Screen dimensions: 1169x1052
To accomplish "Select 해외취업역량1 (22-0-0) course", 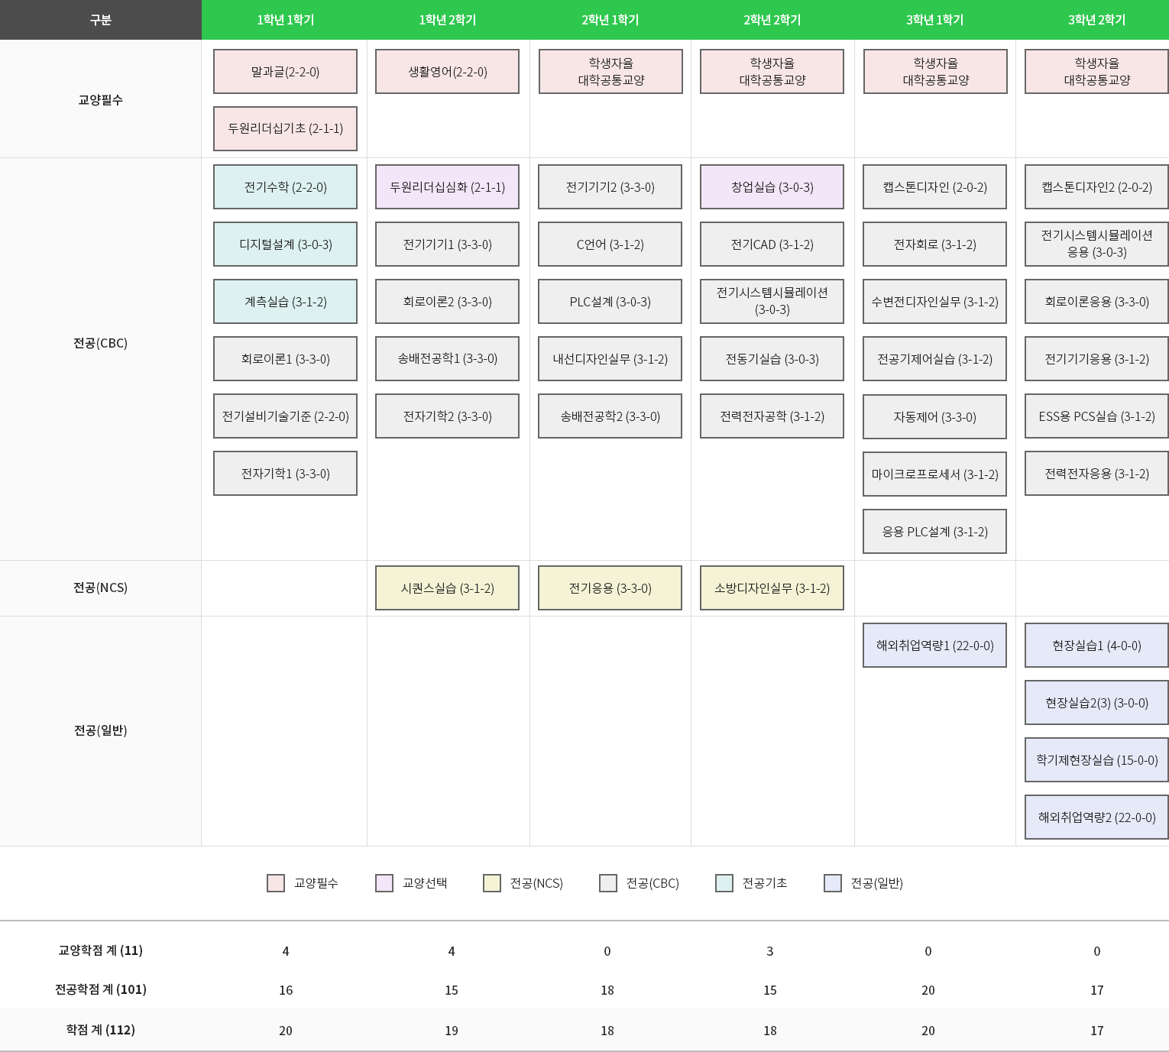I will (934, 646).
